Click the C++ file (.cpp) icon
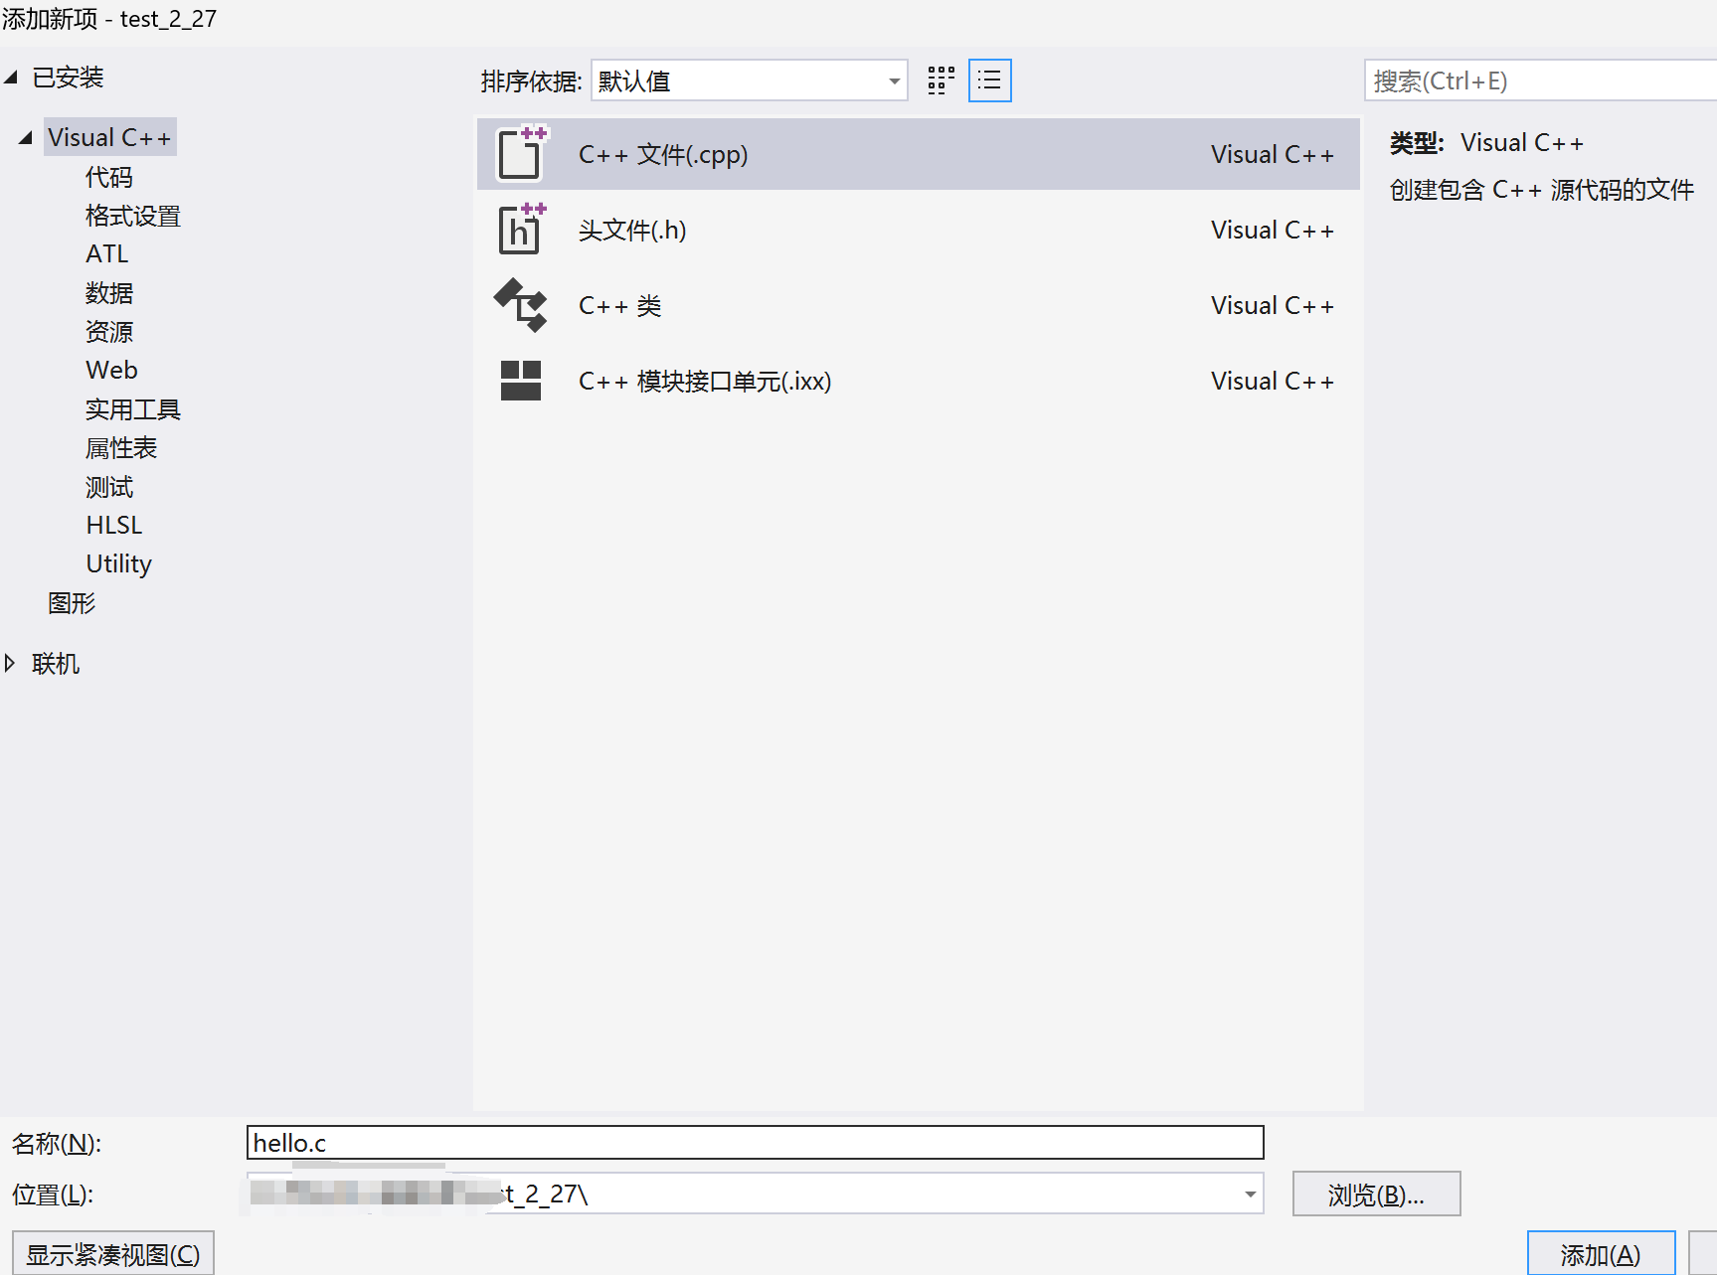Viewport: 1717px width, 1275px height. point(521,154)
